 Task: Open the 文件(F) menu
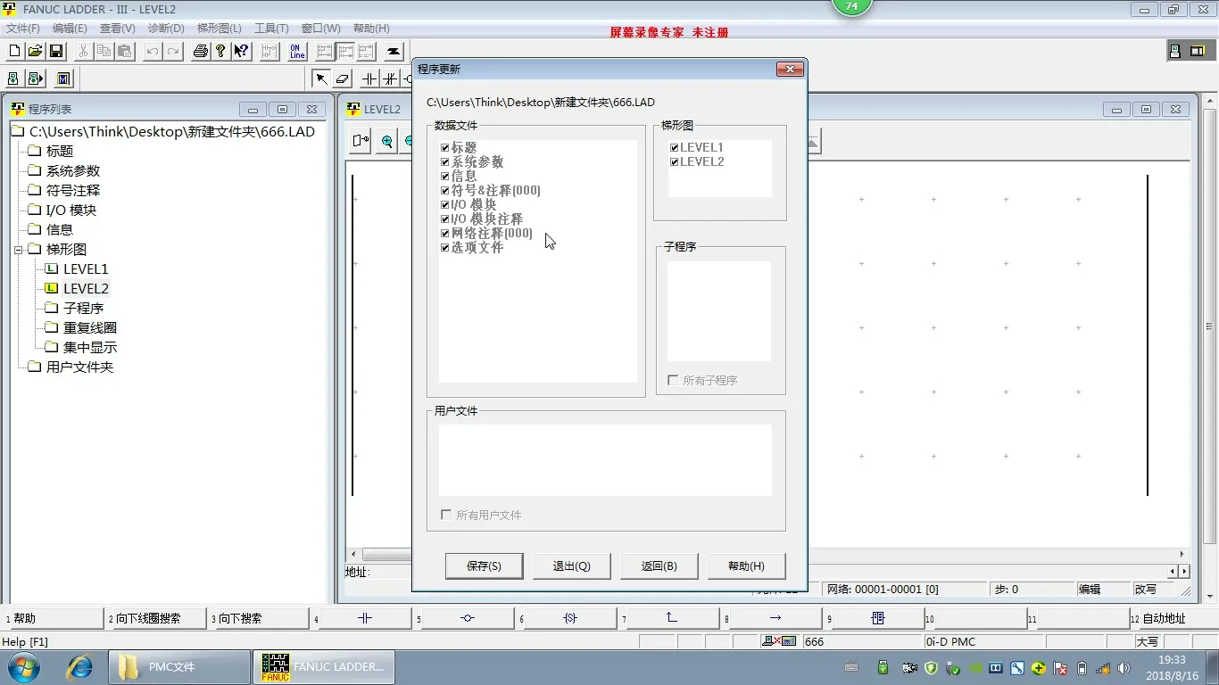[x=23, y=29]
